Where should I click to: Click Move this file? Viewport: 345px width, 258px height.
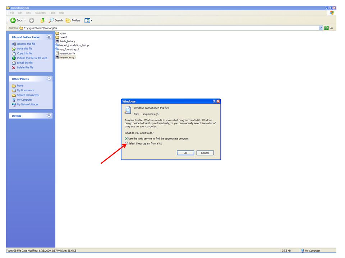click(24, 48)
